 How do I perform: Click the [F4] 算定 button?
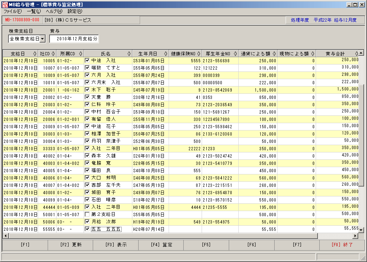click(161, 245)
